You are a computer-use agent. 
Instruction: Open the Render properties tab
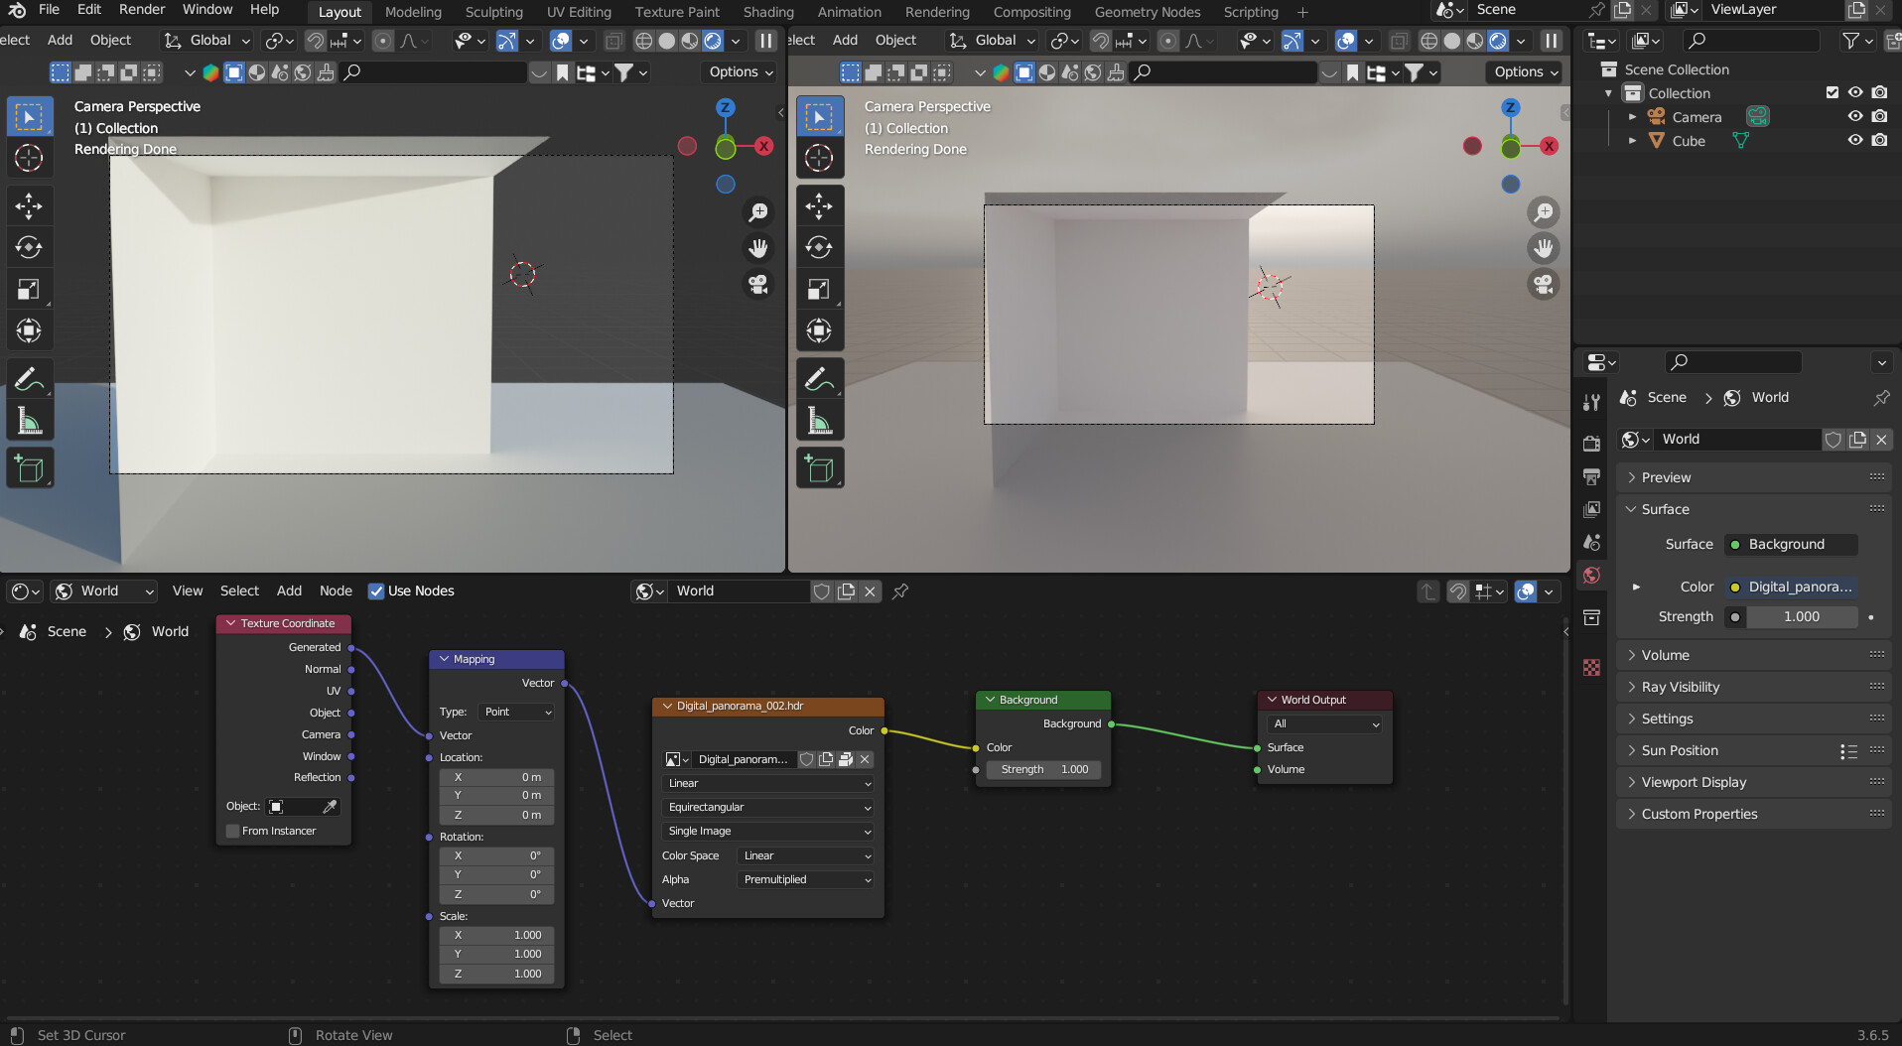(1591, 443)
